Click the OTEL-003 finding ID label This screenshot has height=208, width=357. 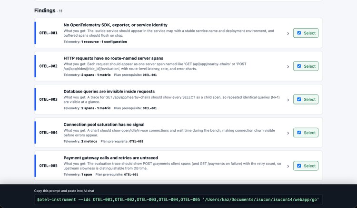48,99
